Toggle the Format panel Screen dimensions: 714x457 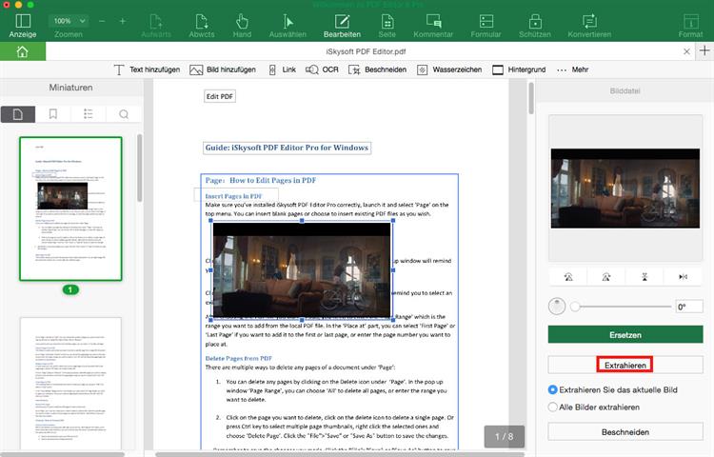tap(690, 26)
